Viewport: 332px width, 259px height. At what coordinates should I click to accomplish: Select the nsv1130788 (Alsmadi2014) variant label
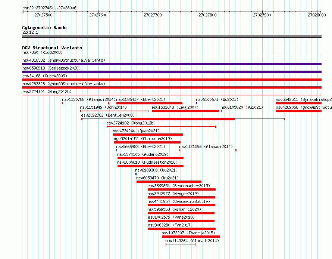coord(89,99)
